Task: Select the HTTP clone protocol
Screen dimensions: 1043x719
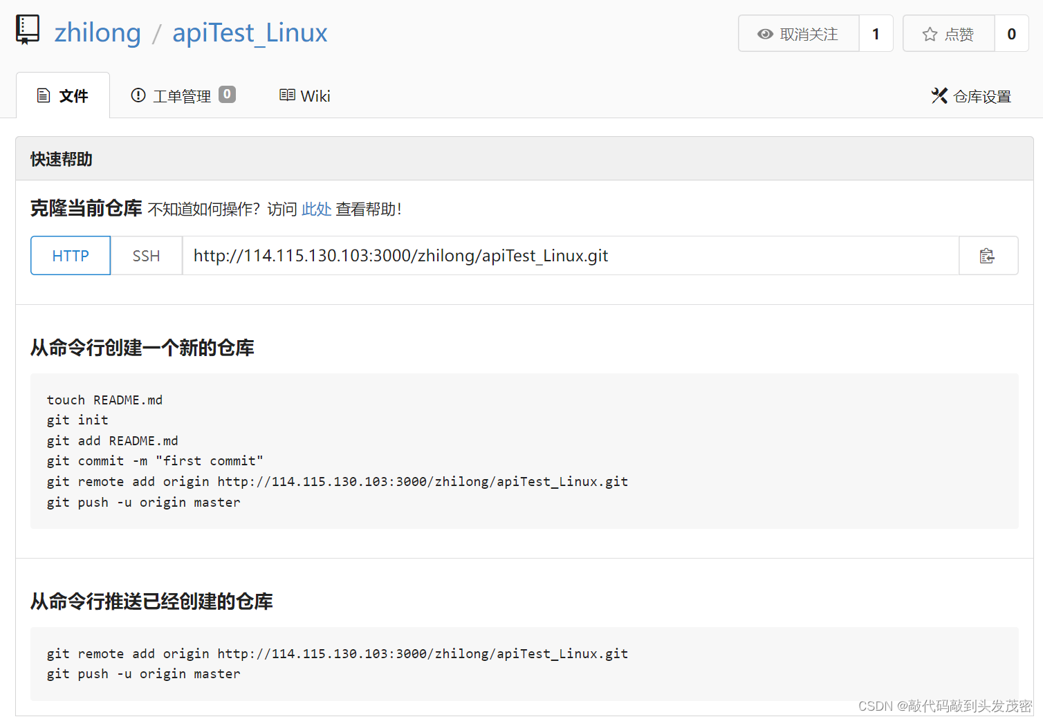Action: tap(71, 256)
